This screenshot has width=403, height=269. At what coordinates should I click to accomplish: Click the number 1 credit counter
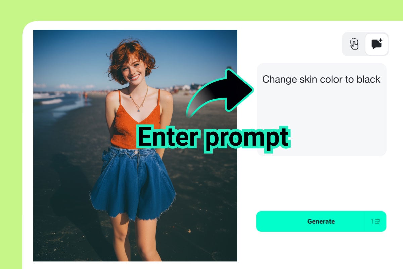pos(372,221)
